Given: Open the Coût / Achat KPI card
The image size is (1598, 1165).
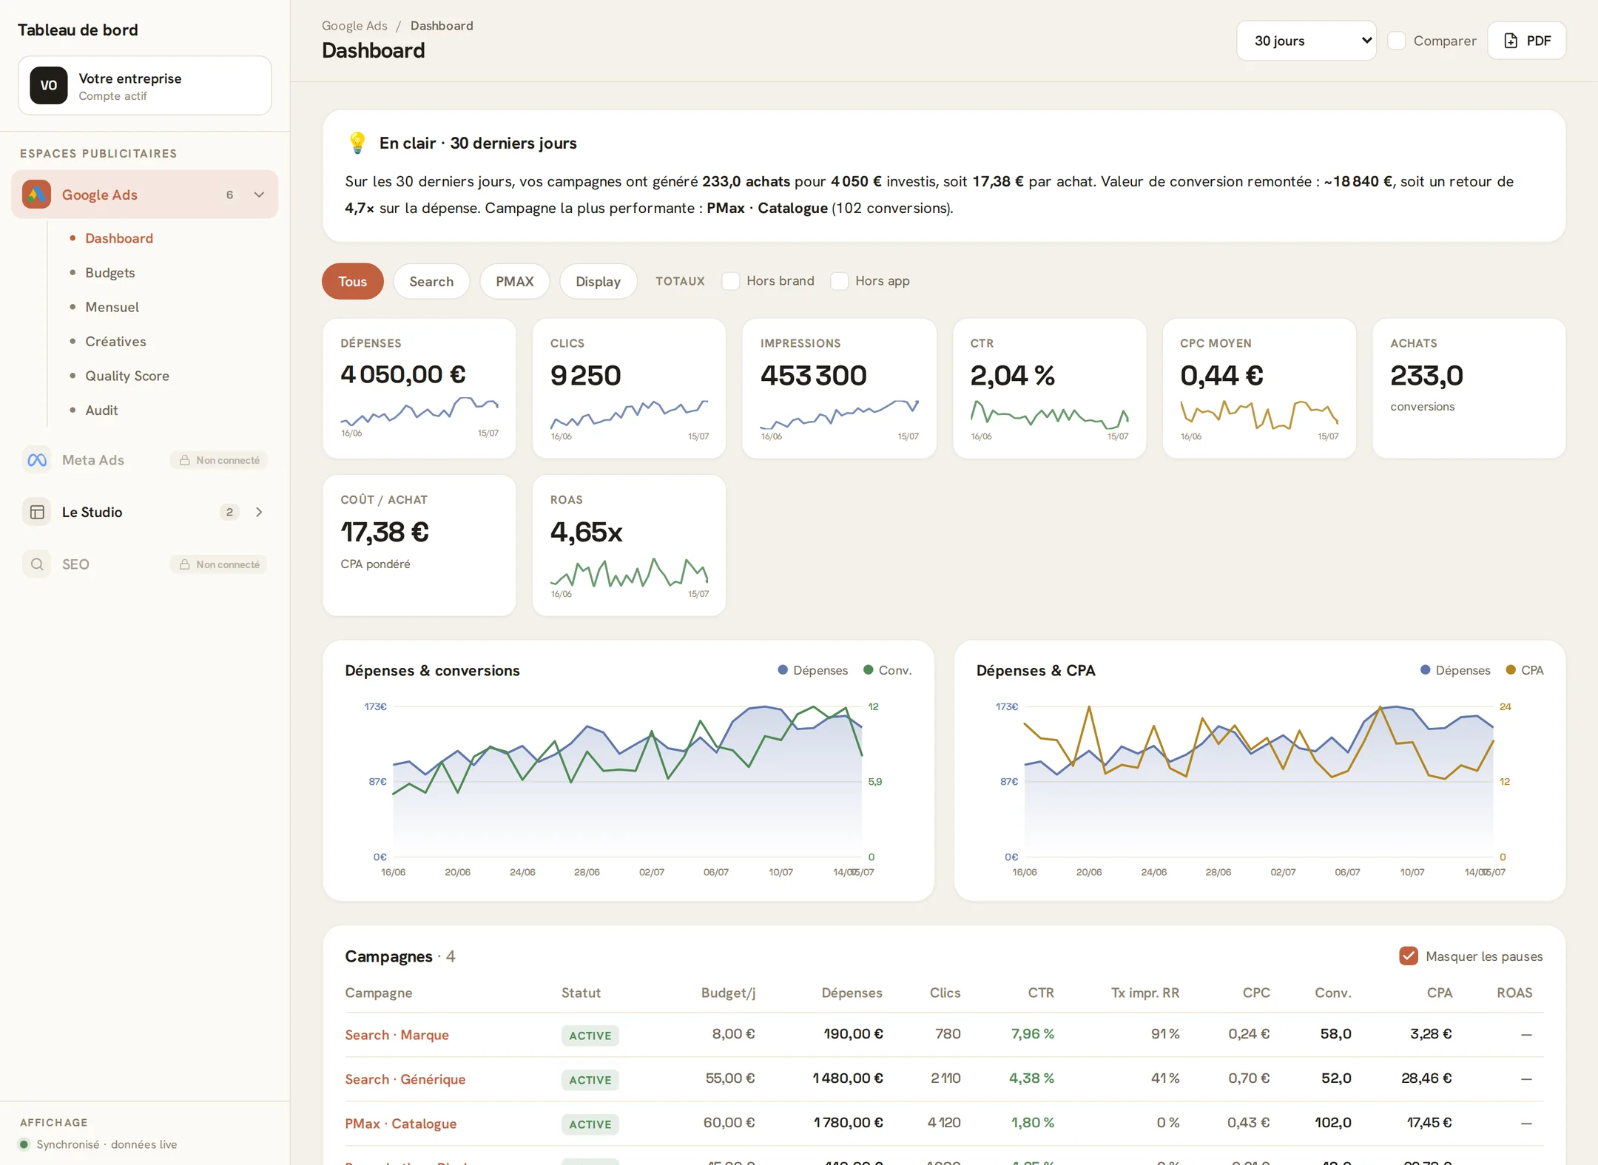Looking at the screenshot, I should click(419, 545).
